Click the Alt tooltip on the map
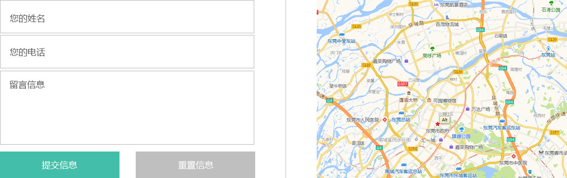The height and width of the screenshot is (178, 567). pos(445,120)
